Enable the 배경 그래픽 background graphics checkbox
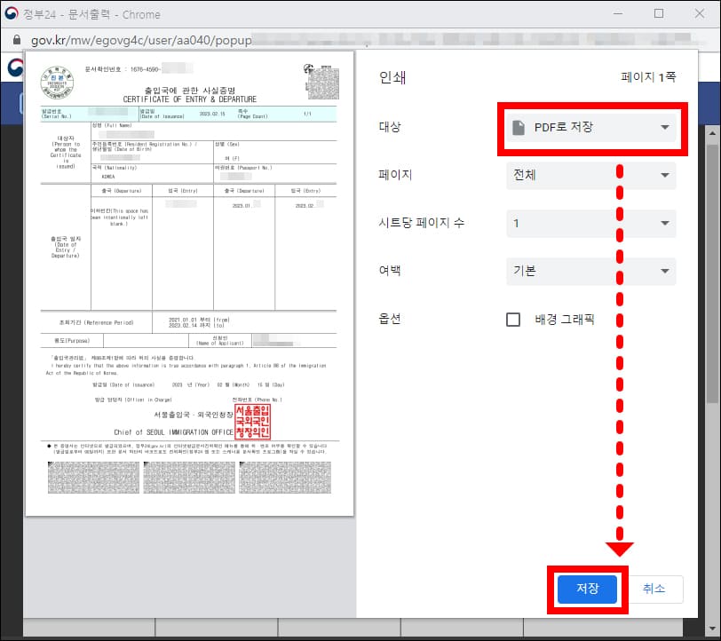The height and width of the screenshot is (641, 721). click(x=512, y=320)
